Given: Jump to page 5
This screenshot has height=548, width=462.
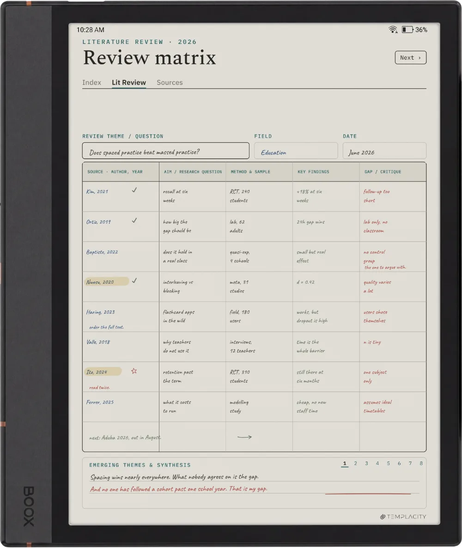Looking at the screenshot, I should tap(388, 463).
